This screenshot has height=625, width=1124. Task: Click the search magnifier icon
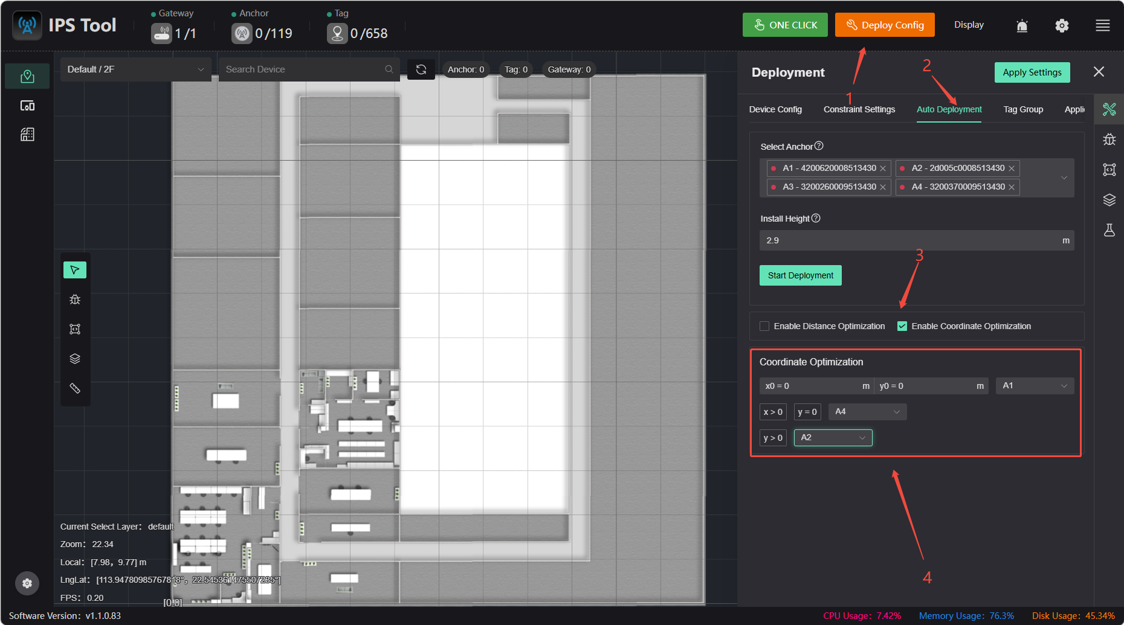coord(389,69)
